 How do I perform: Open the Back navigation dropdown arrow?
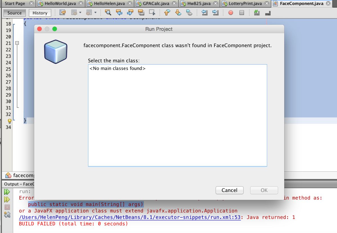(x=80, y=13)
